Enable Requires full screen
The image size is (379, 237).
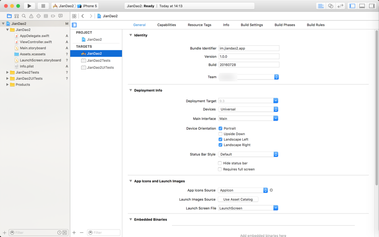coord(220,169)
